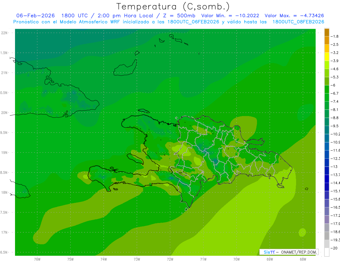Screen dimensions: 340x263
Task: Click the '72W' longitude axis label
Action: pyautogui.click(x=170, y=259)
